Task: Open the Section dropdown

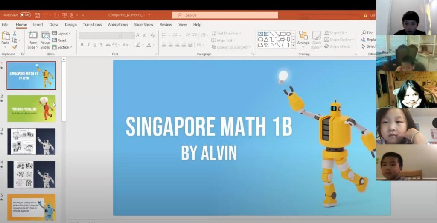Action: pos(62,47)
